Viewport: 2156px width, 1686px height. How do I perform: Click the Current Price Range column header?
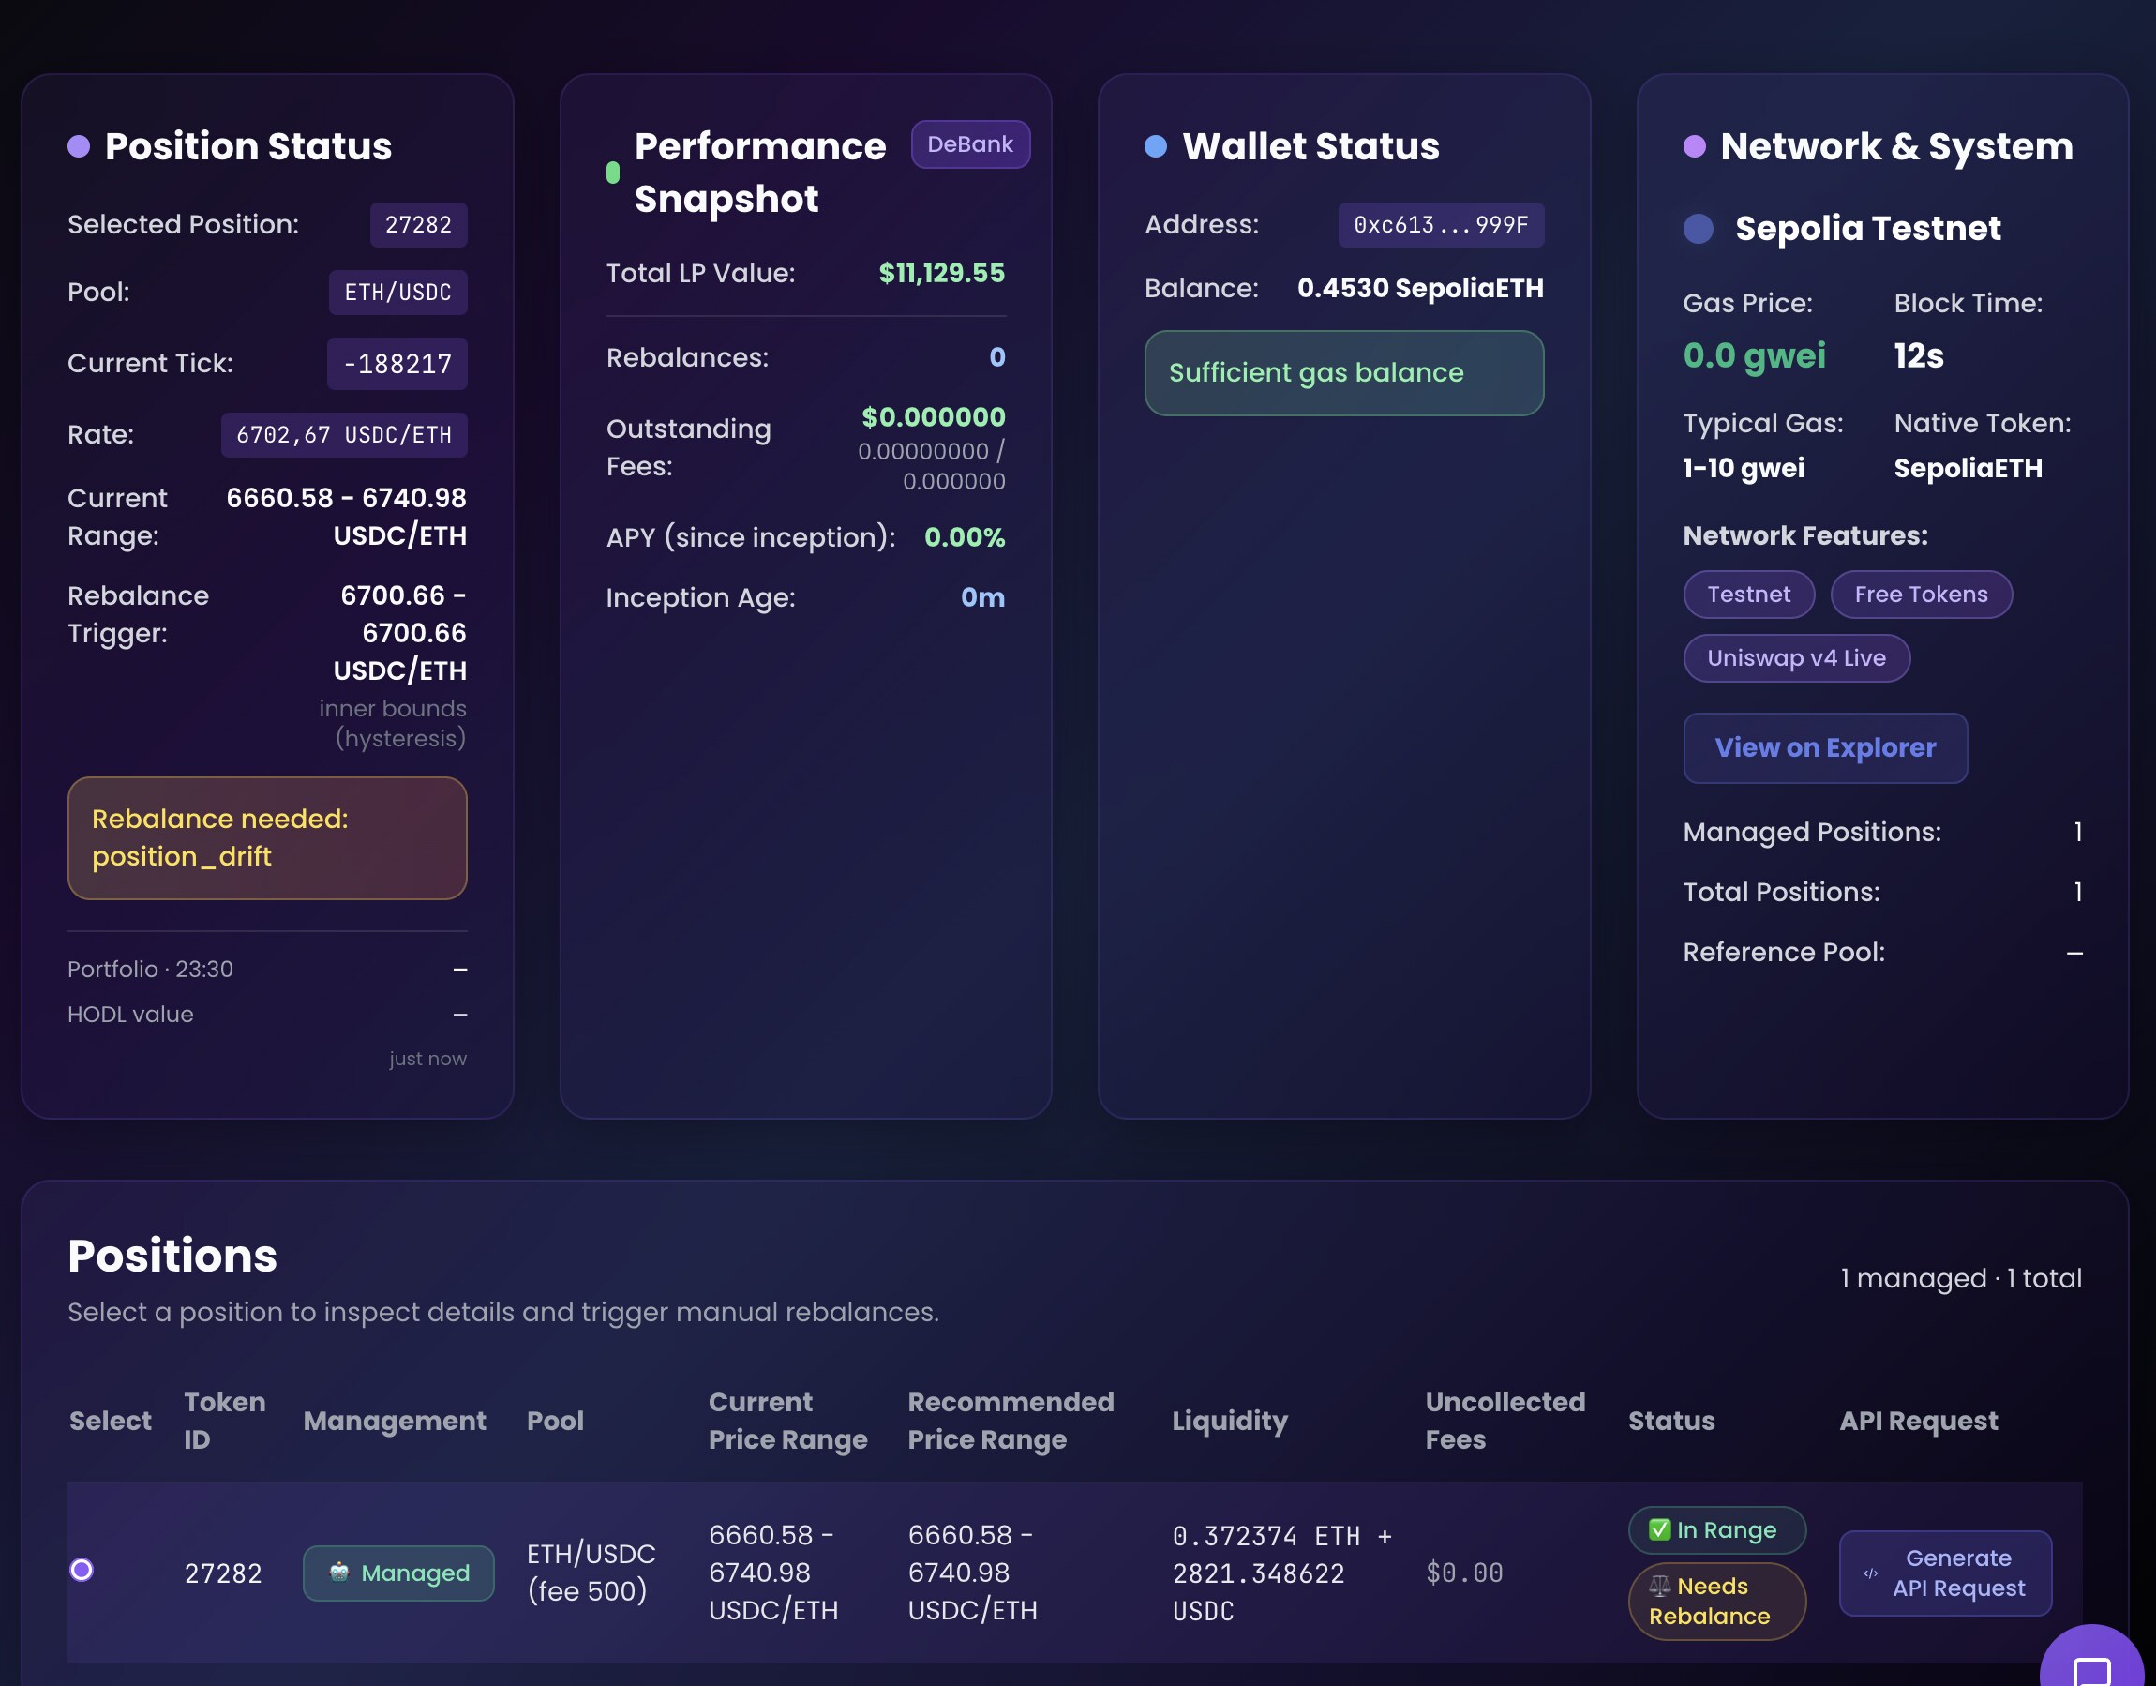[787, 1421]
